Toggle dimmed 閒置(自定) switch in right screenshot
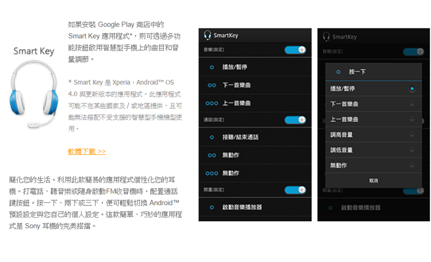The image size is (431, 262). (x=413, y=190)
